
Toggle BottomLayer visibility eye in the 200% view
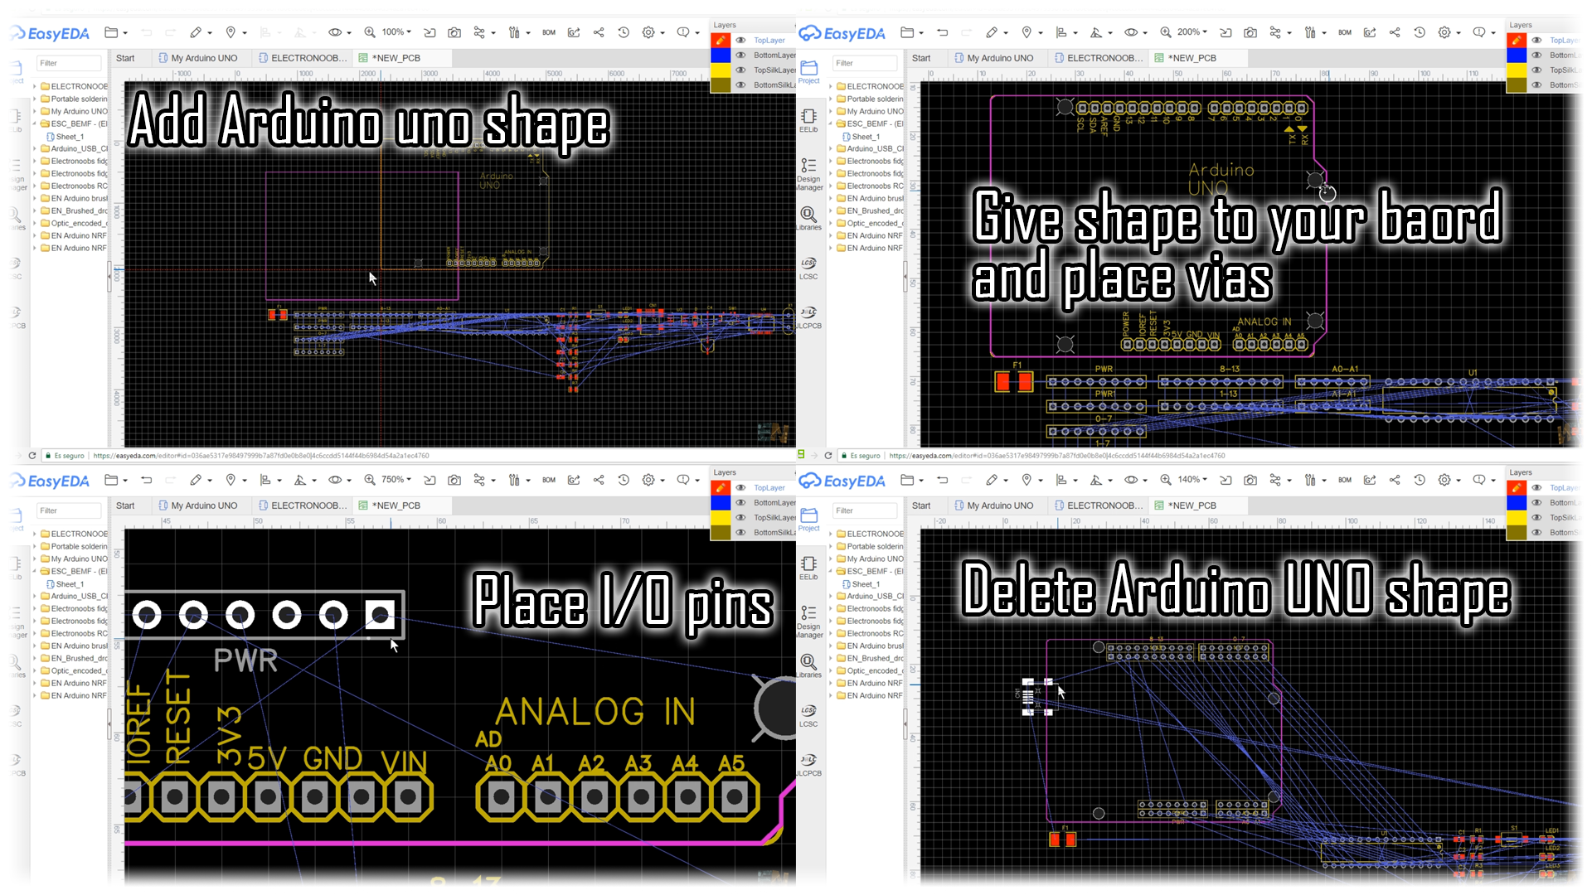tap(1536, 56)
